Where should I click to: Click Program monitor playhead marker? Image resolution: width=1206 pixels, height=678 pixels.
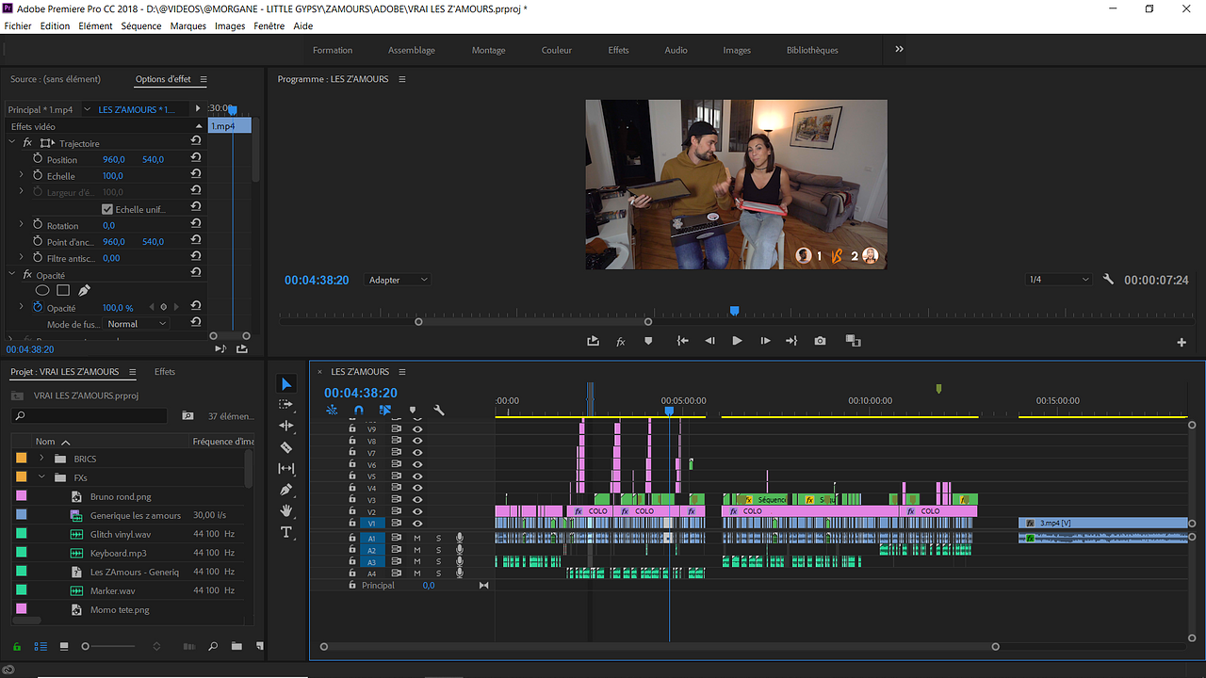click(x=734, y=311)
